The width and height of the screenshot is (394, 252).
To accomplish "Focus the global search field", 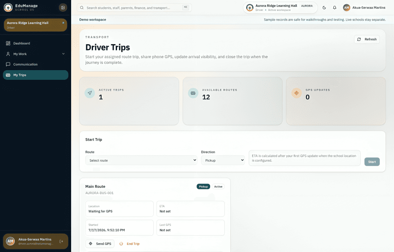I will [x=134, y=8].
